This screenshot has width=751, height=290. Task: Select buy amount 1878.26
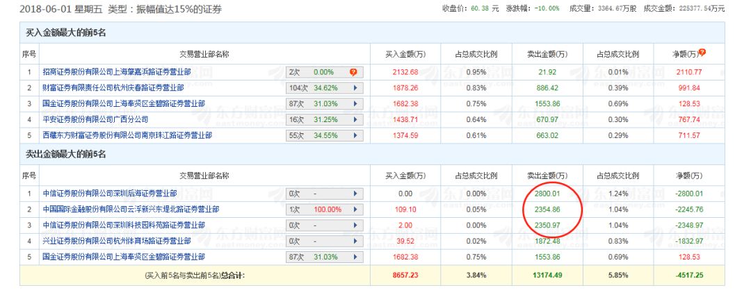click(x=405, y=88)
